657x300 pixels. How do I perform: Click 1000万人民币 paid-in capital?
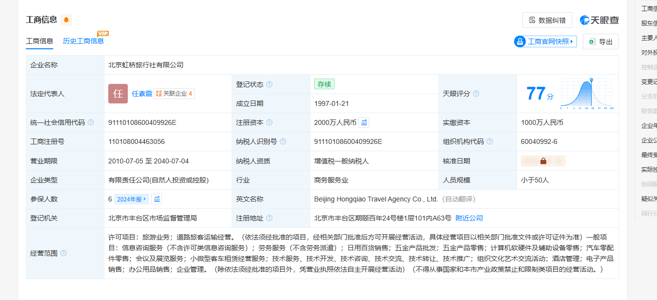tap(542, 122)
